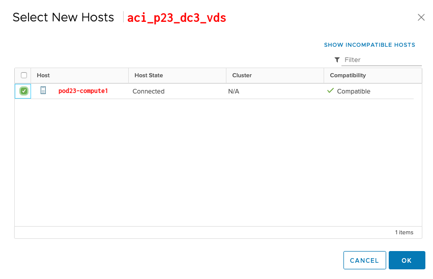Click the Cancel button
Screen dimensions: 433x279
[x=364, y=260]
